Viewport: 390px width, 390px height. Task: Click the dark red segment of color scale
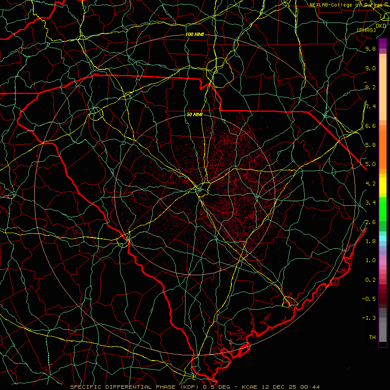coord(383,293)
